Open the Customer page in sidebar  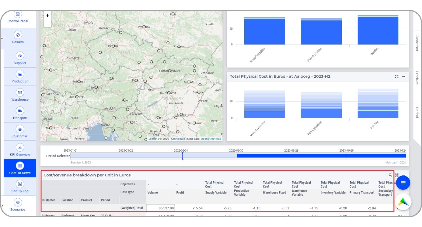20,132
